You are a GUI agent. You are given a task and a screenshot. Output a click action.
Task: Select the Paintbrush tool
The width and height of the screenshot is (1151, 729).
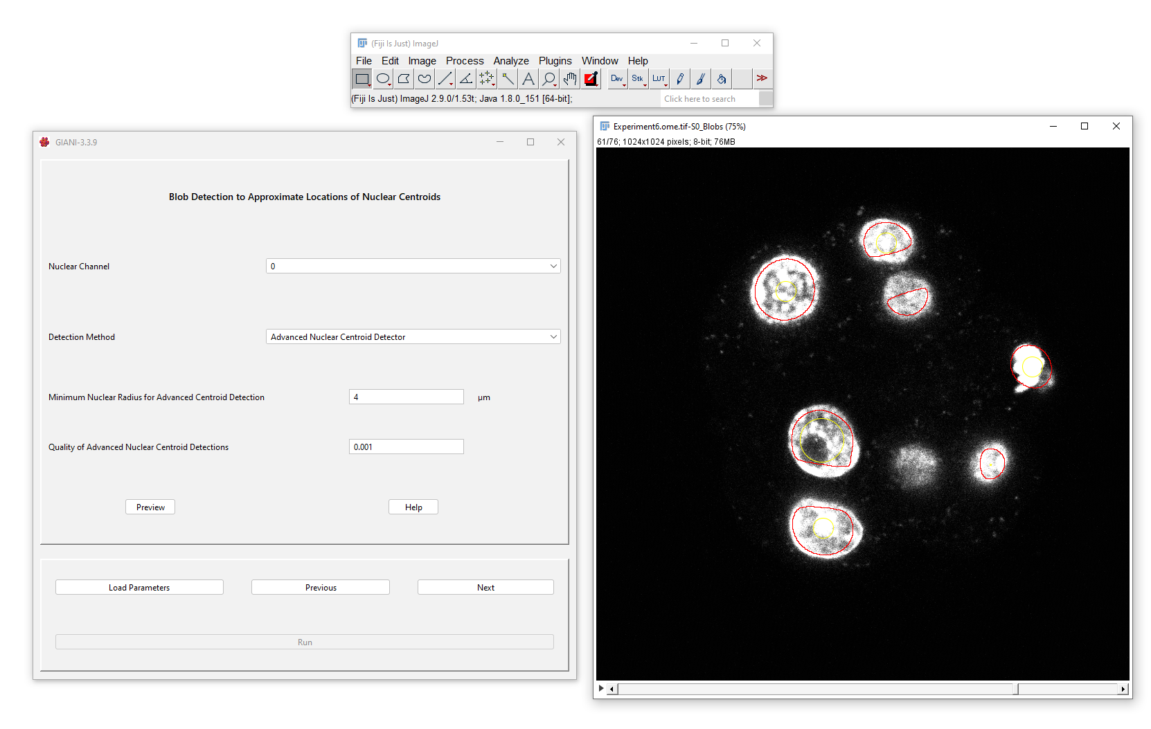click(700, 79)
